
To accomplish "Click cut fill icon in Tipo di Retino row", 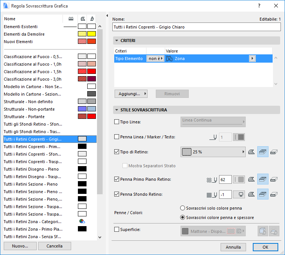I will point(274,152).
